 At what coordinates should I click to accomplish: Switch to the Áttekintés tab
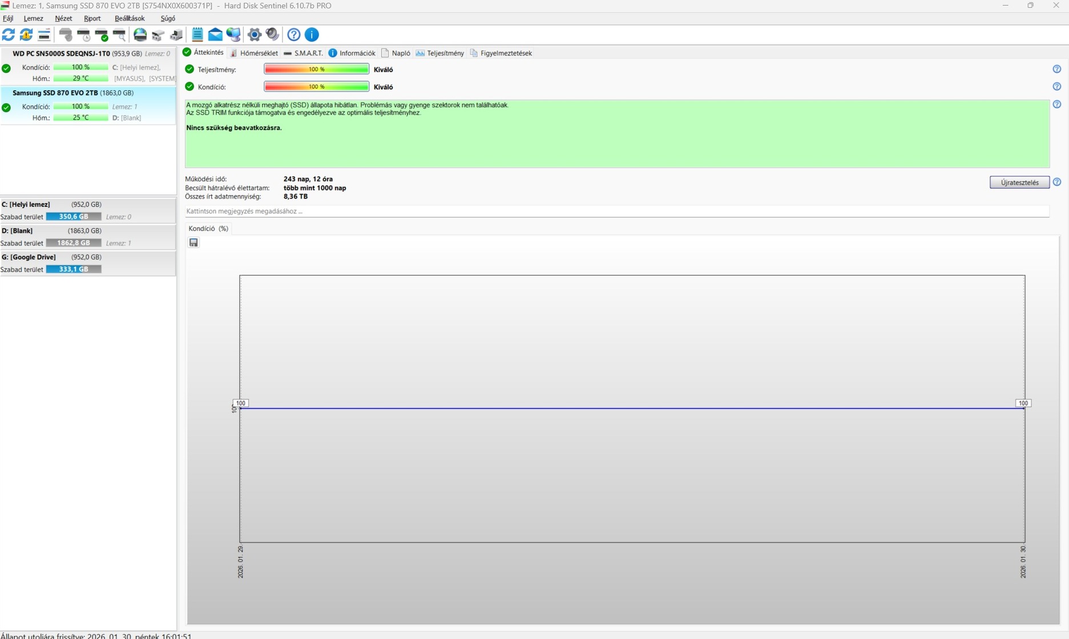coord(203,52)
